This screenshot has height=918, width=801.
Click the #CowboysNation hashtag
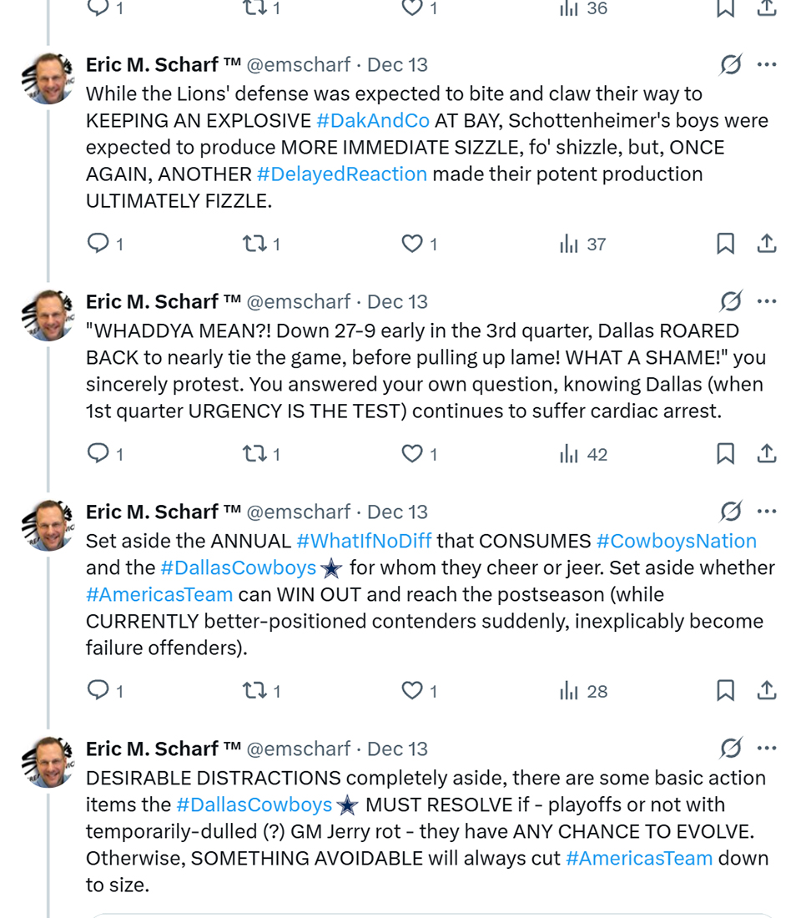pos(676,541)
